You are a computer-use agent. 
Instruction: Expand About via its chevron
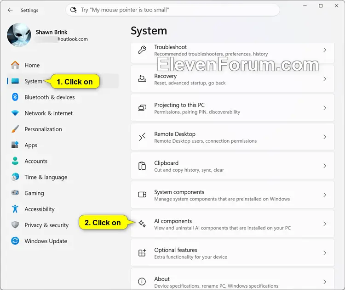coord(325,282)
